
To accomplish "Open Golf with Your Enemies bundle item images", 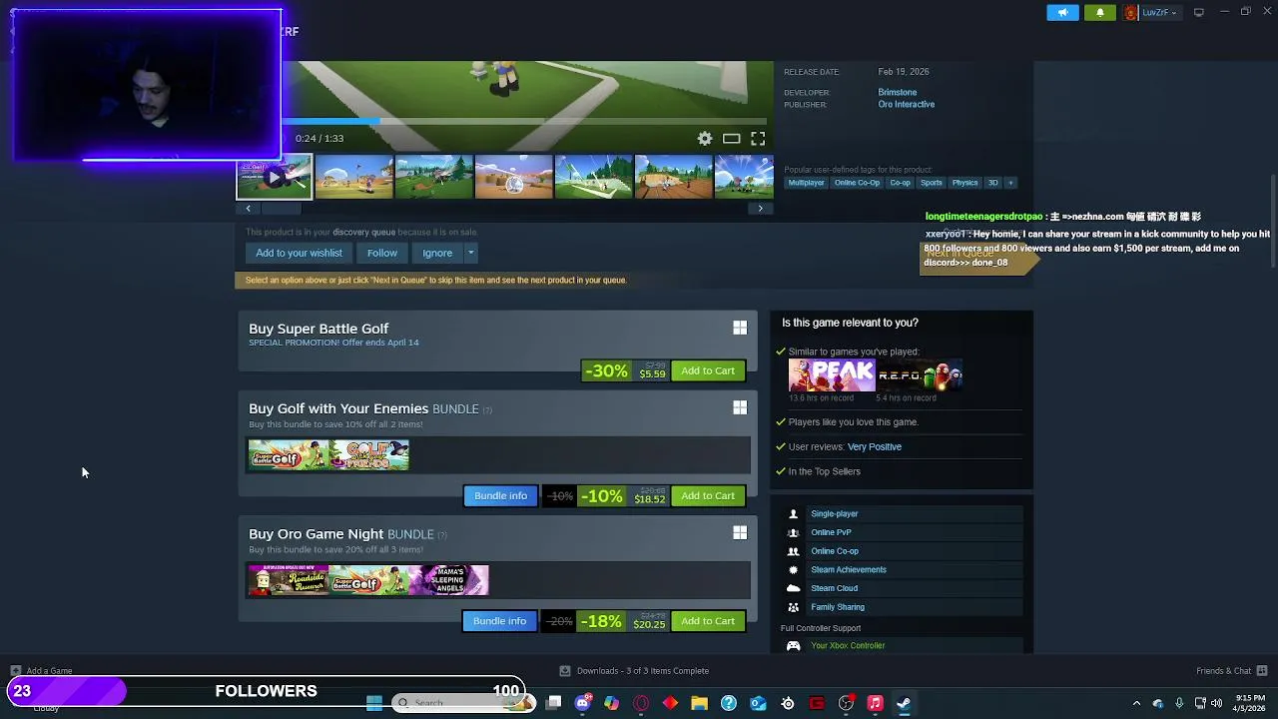I will 328,455.
